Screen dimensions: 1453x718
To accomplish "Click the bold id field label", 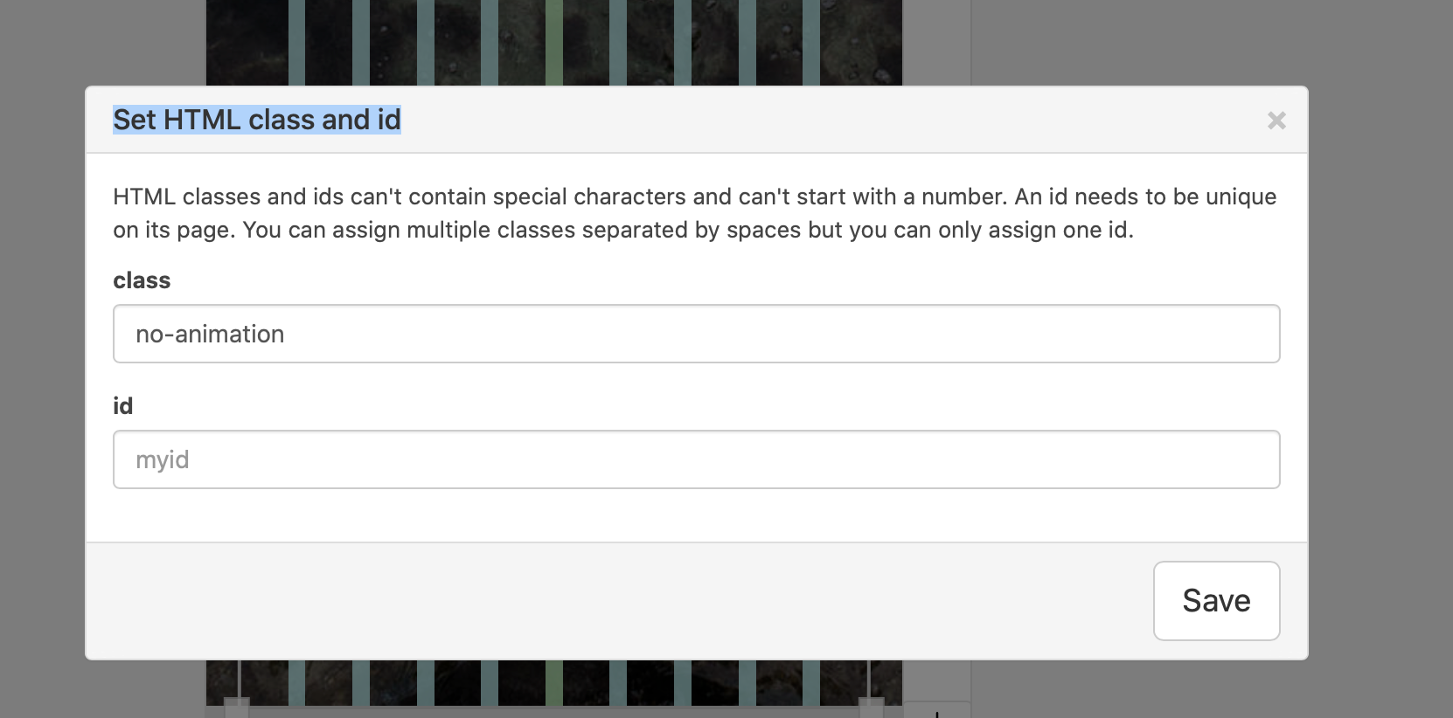I will point(123,406).
